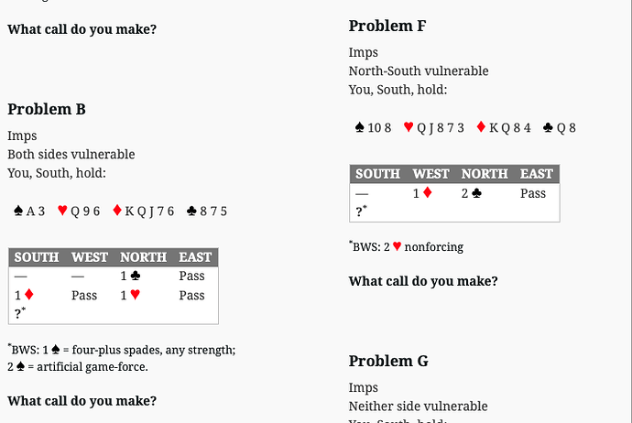Click the heart symbol in Problem B's hand

point(62,211)
